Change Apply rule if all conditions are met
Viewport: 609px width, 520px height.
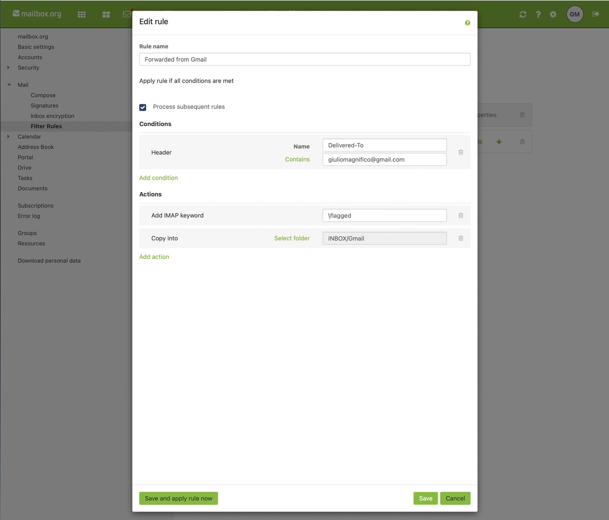186,81
